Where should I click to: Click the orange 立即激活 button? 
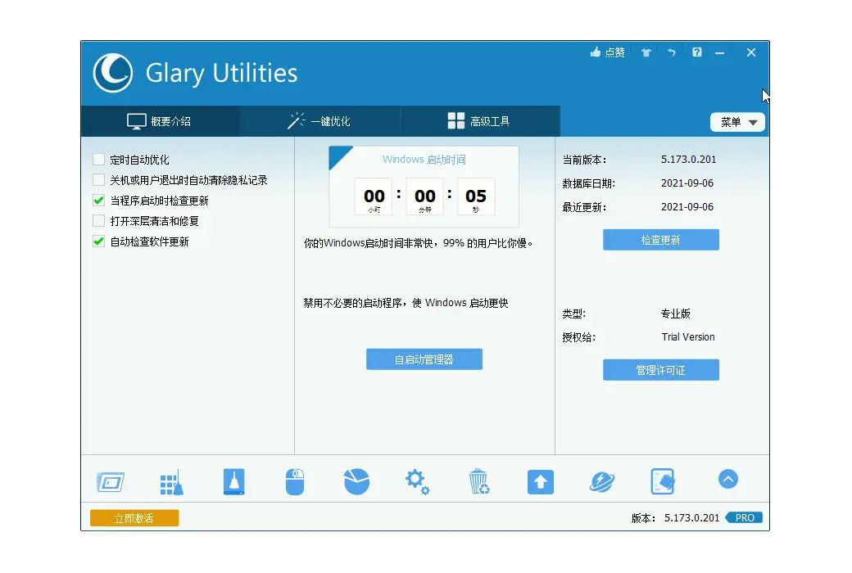134,518
